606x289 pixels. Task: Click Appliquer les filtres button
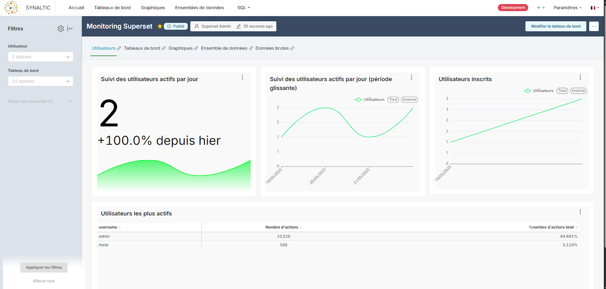click(44, 267)
